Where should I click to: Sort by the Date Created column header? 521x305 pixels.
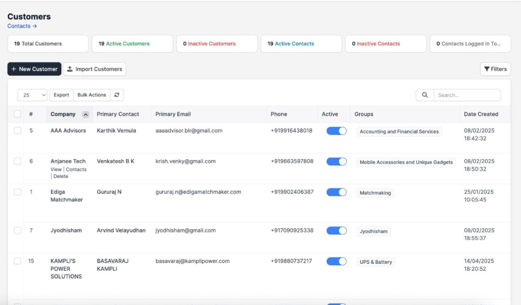coord(481,114)
